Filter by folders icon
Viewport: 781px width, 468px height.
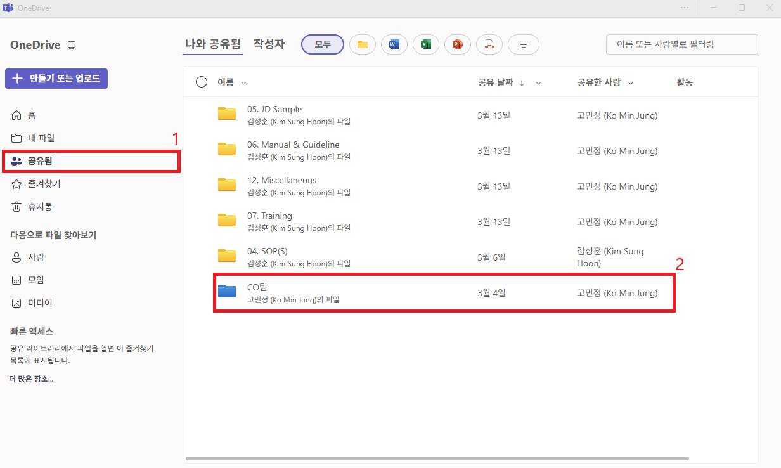click(x=363, y=44)
